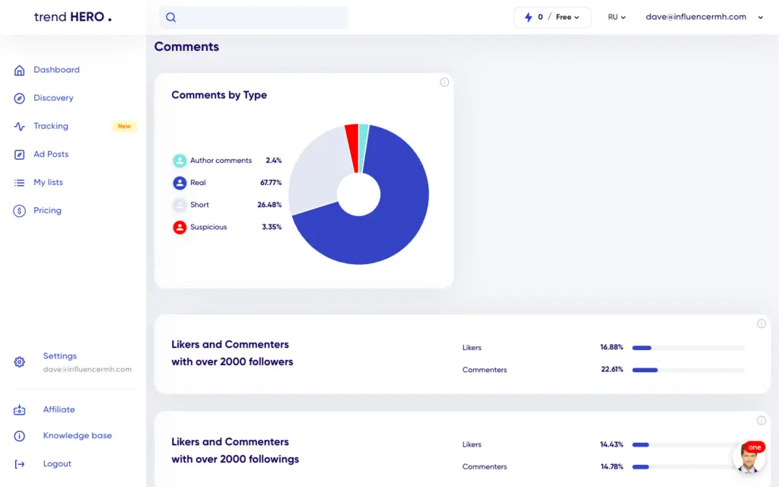The image size is (779, 487).
Task: Expand the Free plan credits dropdown
Action: click(552, 17)
